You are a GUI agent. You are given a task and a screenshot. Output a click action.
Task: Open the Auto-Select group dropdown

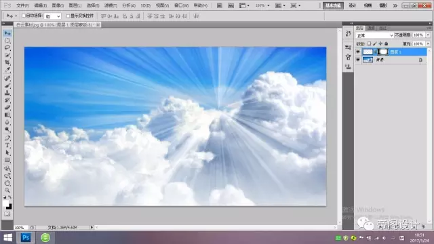(x=53, y=16)
